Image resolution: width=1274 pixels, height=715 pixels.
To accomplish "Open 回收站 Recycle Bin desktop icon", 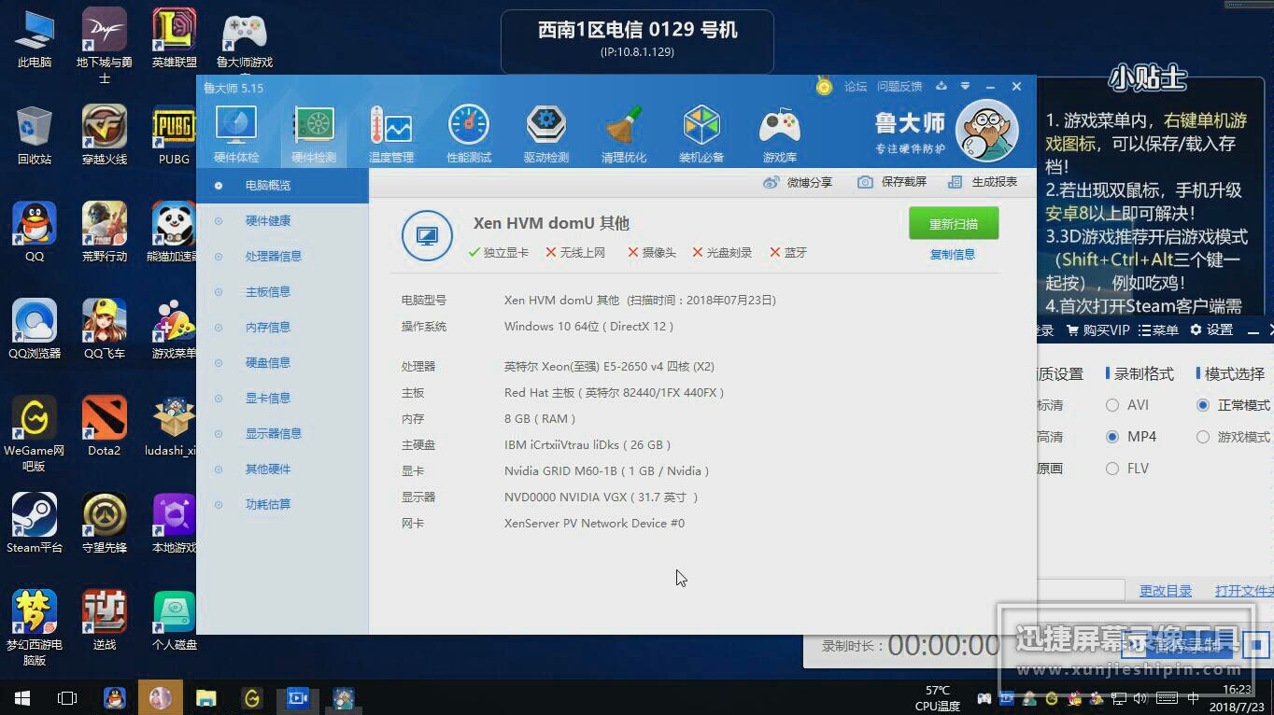I will point(35,136).
